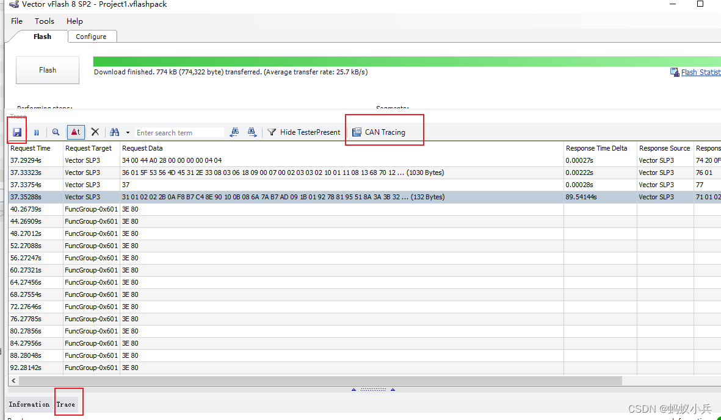This screenshot has width=721, height=420.
Task: Save the trace with the floppy icon
Action: 17,132
